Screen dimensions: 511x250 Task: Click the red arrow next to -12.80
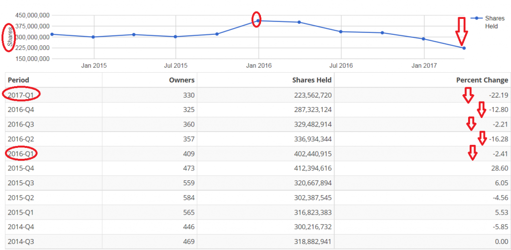pyautogui.click(x=481, y=109)
